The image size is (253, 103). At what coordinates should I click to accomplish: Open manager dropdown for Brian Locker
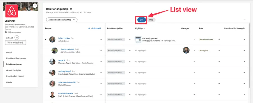point(194,39)
